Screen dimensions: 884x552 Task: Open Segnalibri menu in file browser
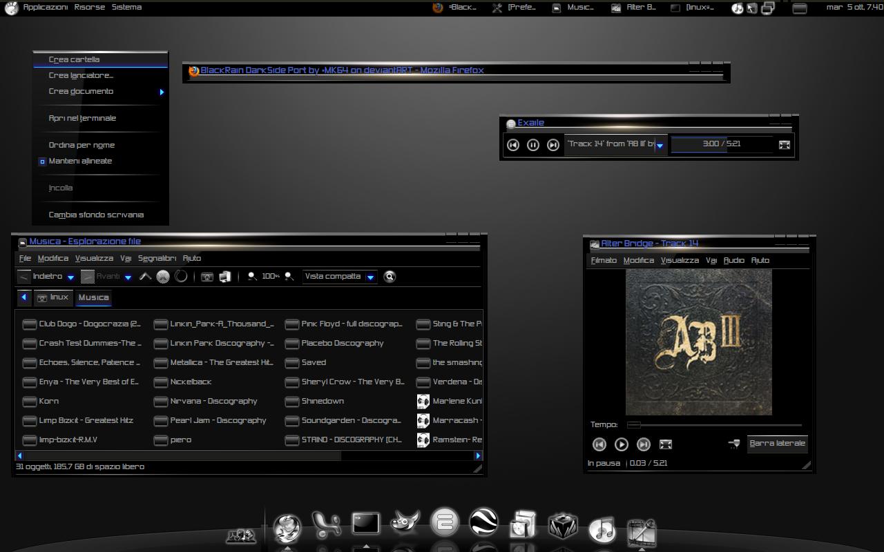[x=157, y=258]
